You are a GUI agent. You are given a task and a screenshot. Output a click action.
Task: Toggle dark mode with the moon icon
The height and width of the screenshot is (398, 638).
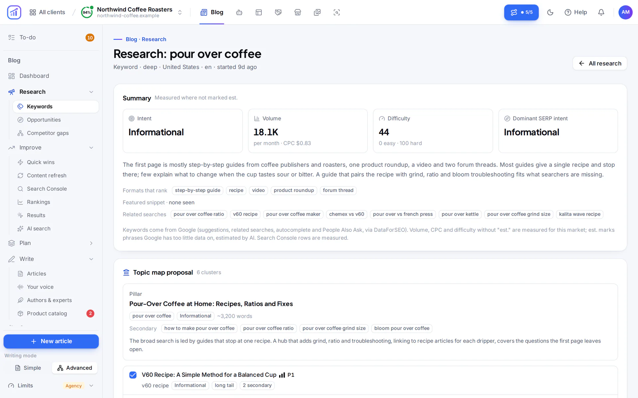tap(550, 12)
